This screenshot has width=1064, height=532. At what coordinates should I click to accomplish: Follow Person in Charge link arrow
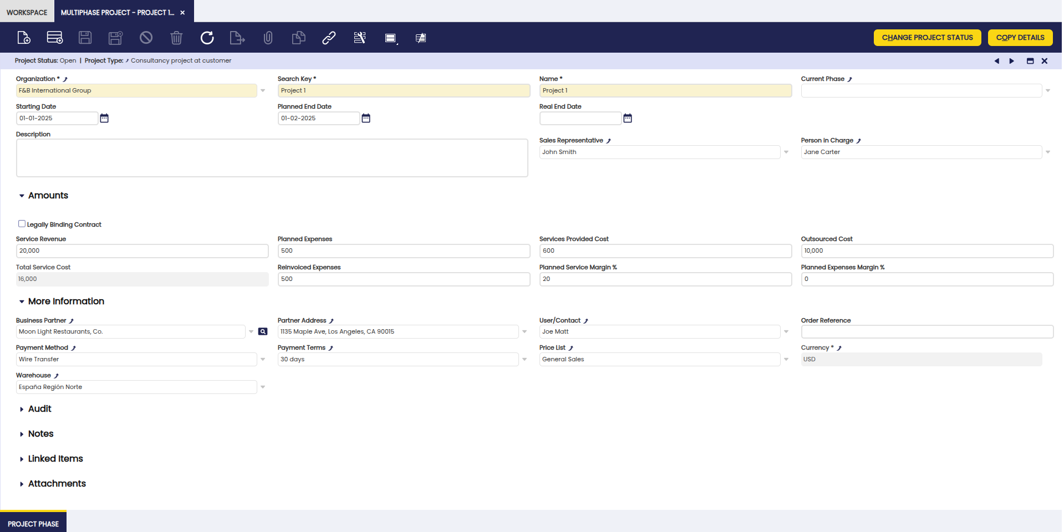pos(858,141)
